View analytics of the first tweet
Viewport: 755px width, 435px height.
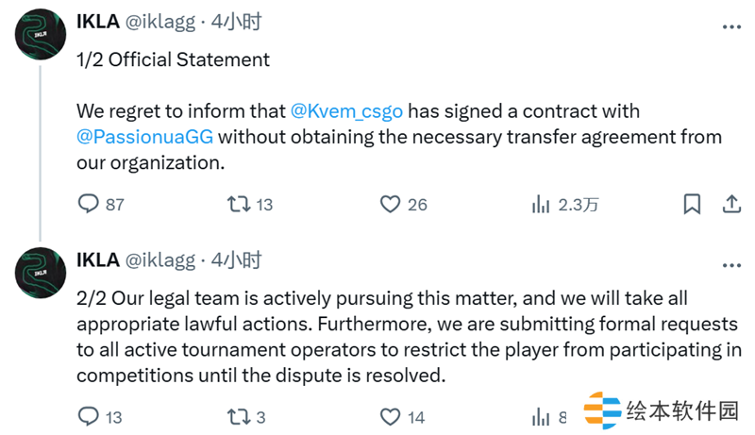pyautogui.click(x=542, y=203)
